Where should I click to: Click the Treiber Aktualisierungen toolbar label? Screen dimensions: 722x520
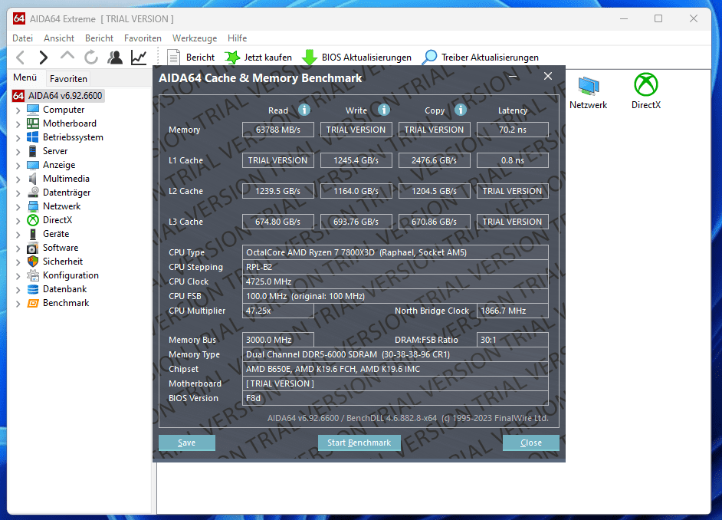point(490,58)
